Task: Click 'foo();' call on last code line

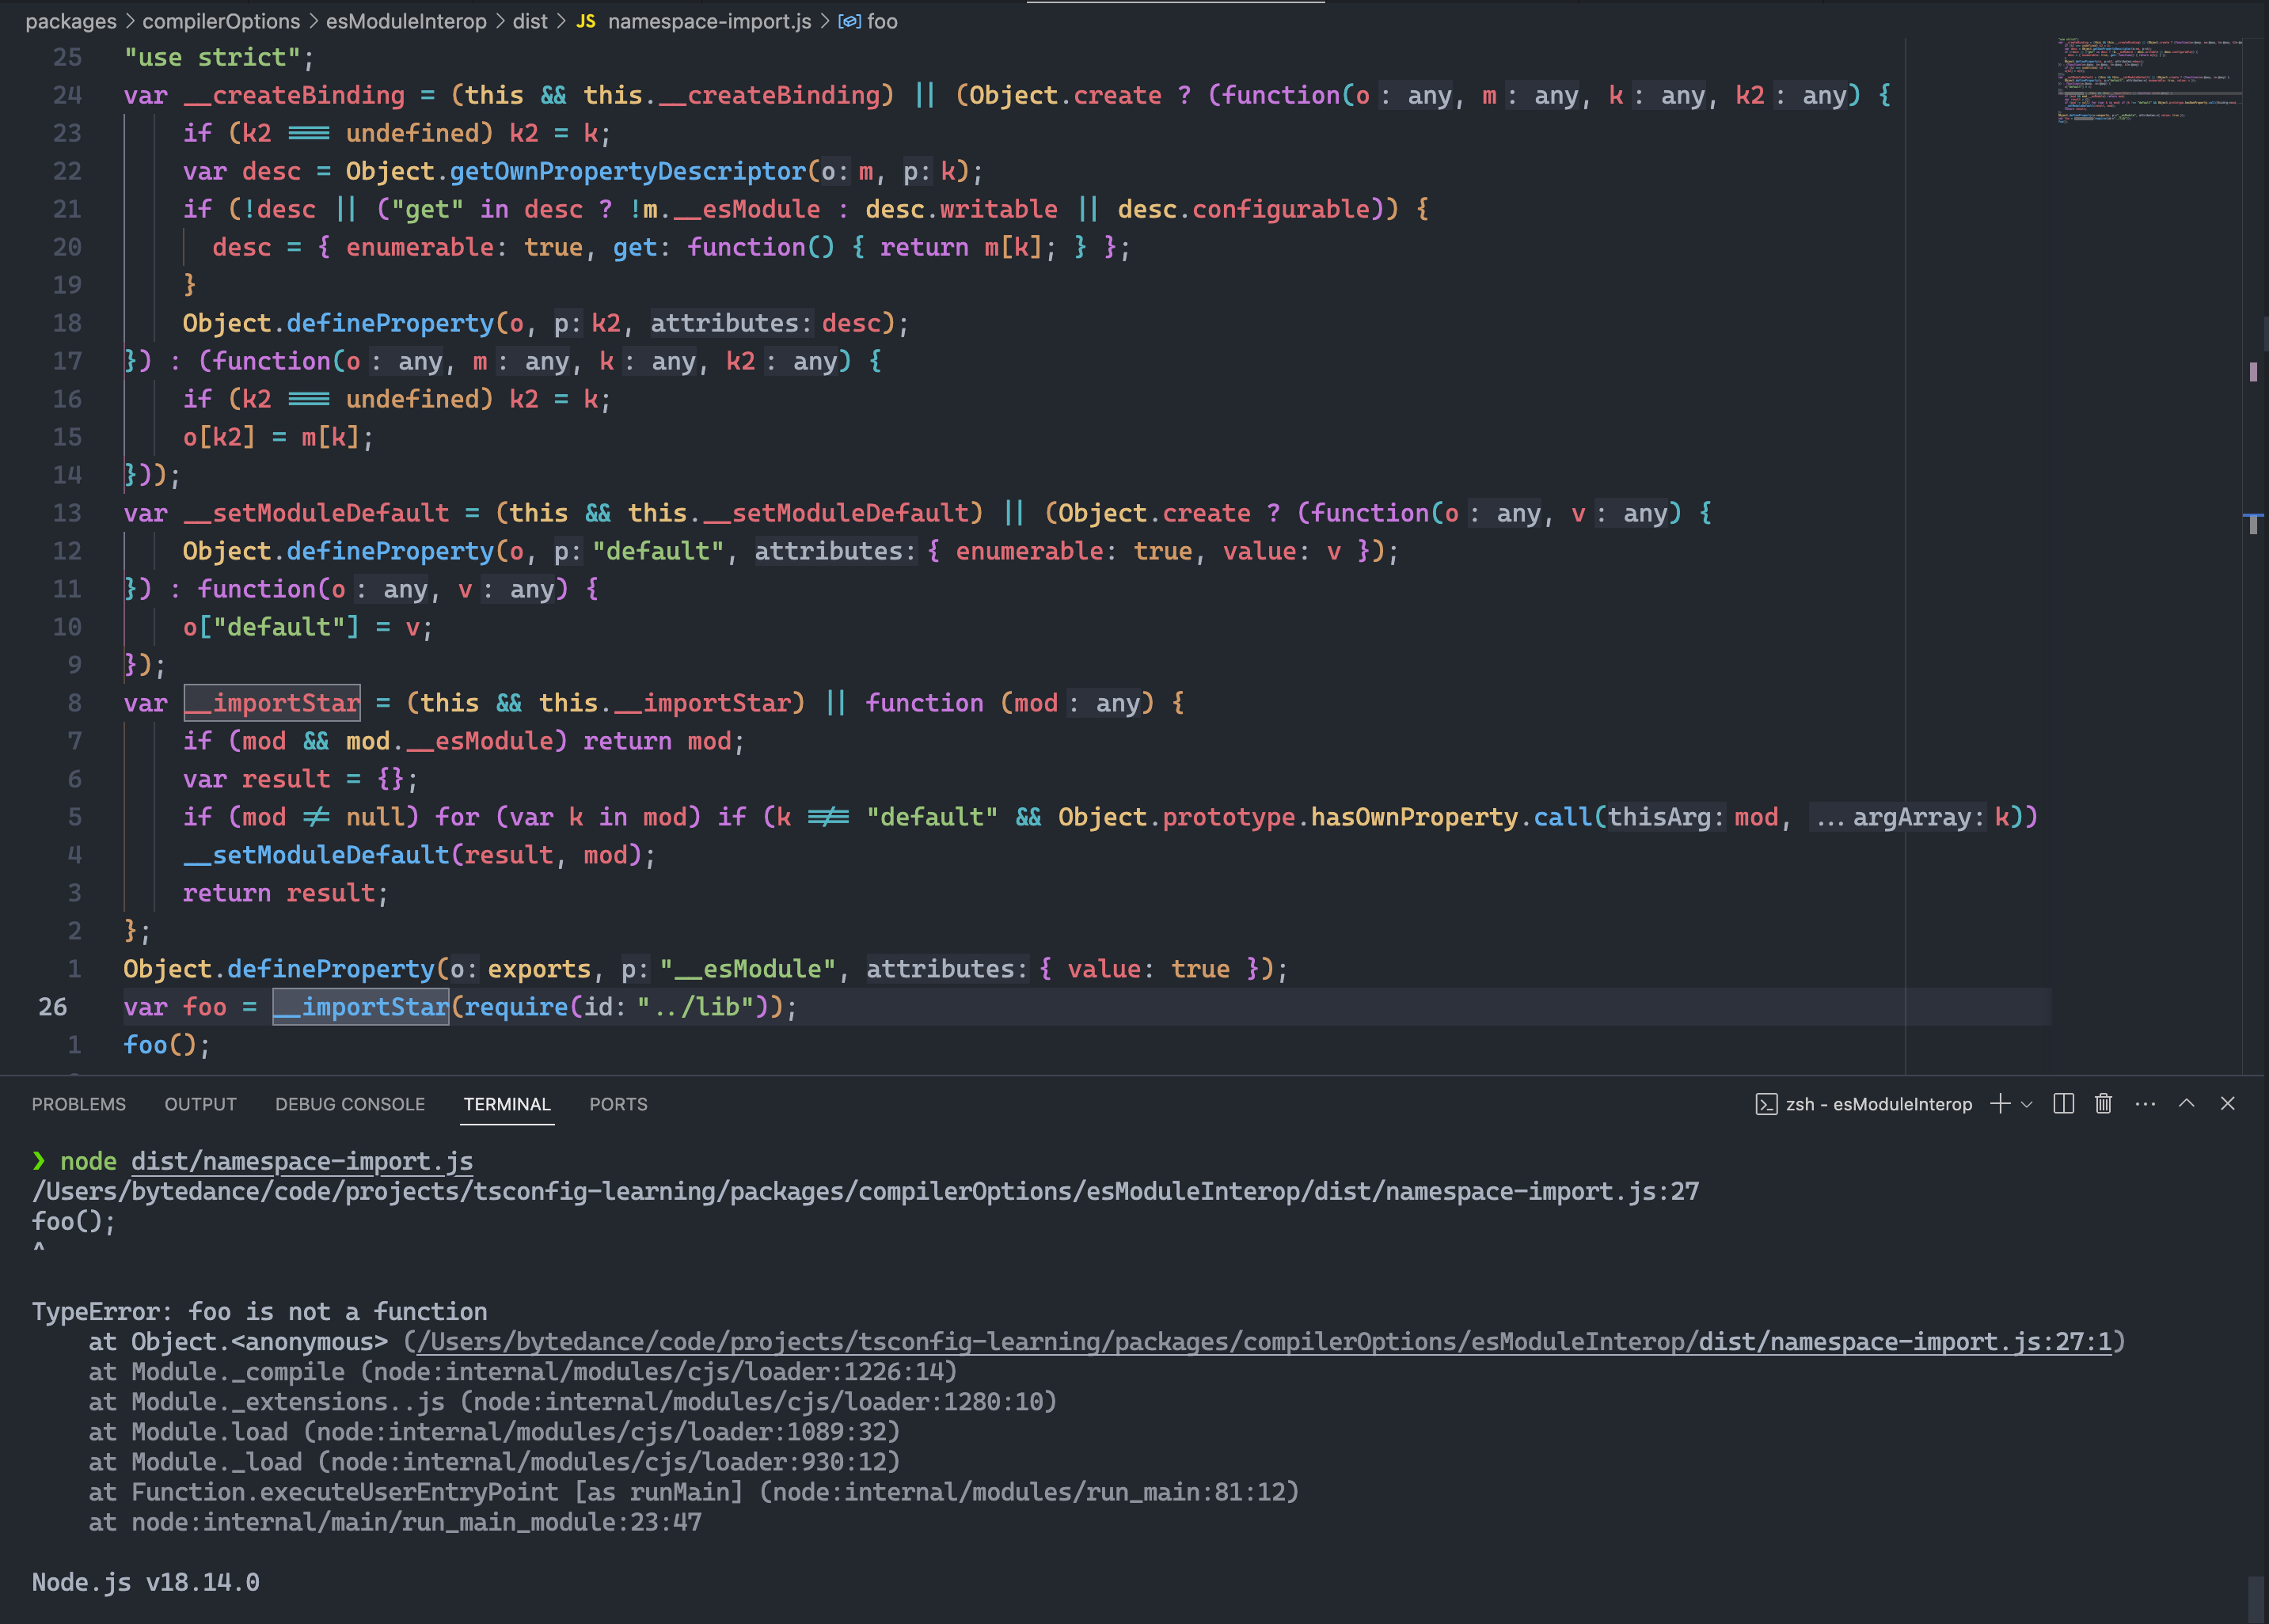Action: (x=167, y=1045)
